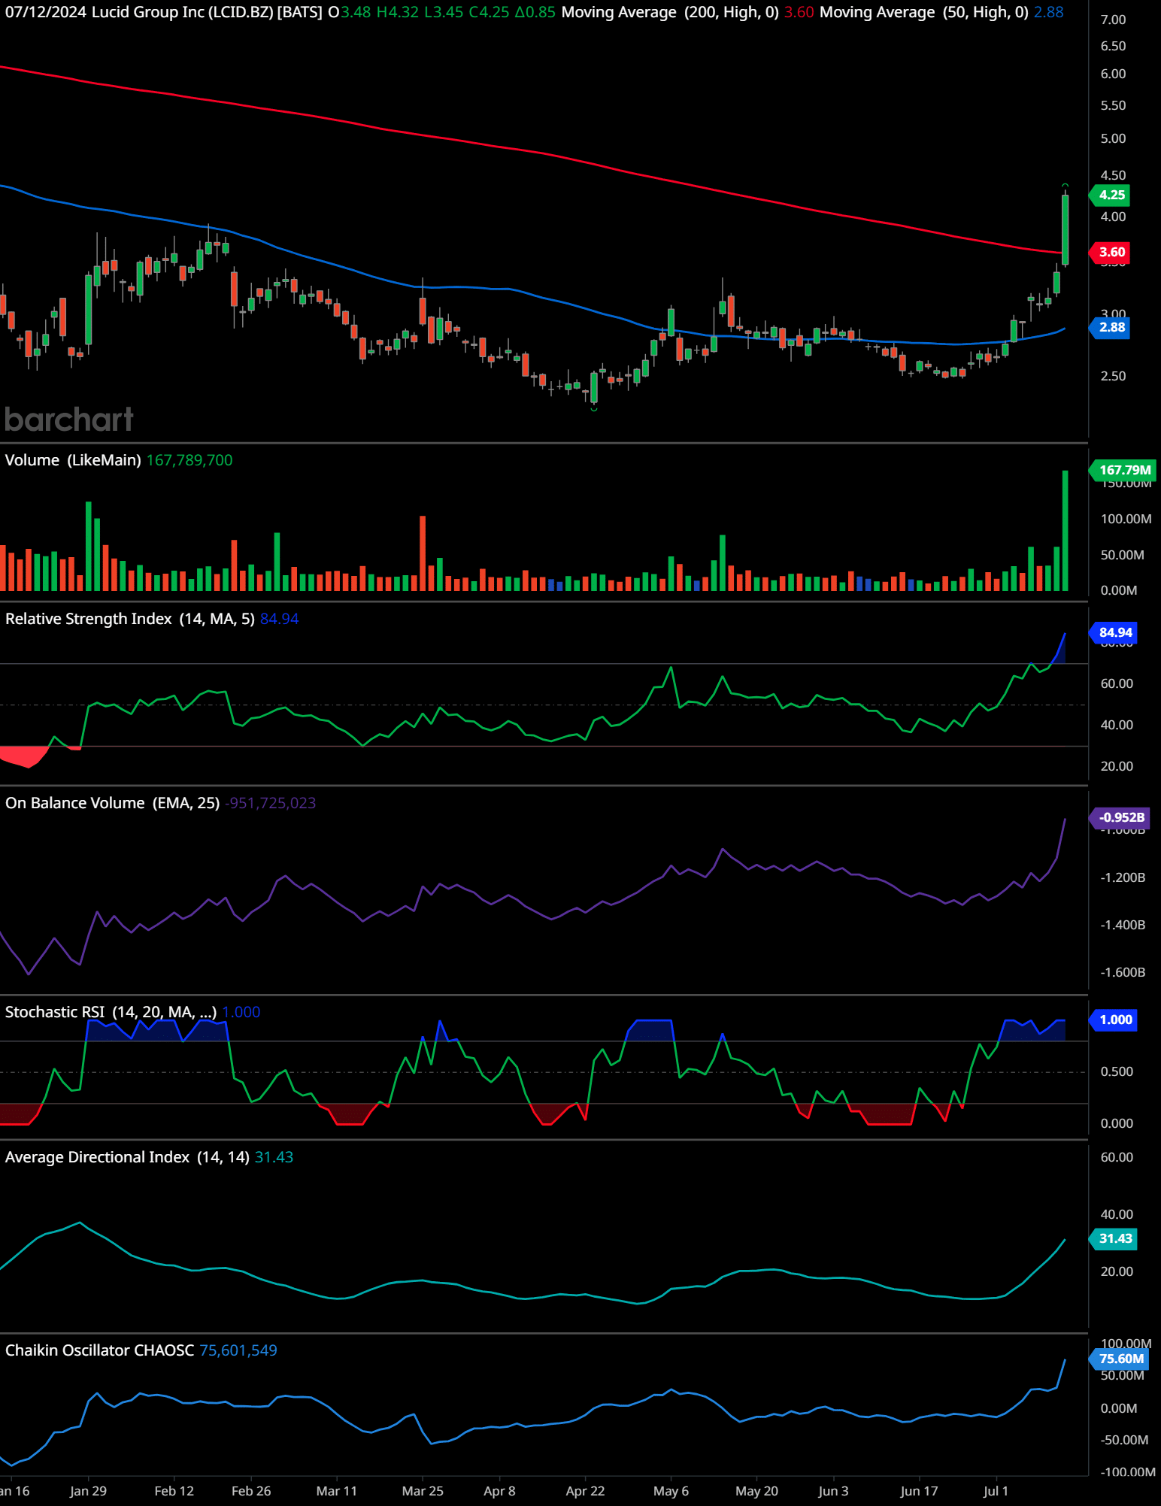Click the Feb 26 date axis label
Screen dimensions: 1161x1506
[x=251, y=1491]
